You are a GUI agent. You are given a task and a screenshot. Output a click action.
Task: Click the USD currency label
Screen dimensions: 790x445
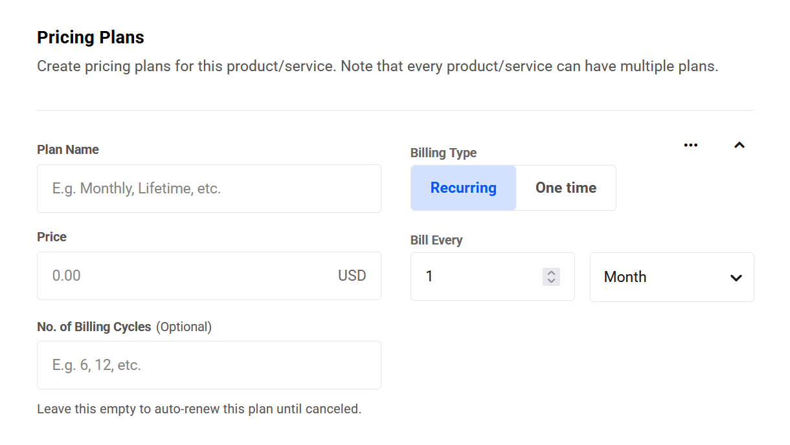click(352, 276)
